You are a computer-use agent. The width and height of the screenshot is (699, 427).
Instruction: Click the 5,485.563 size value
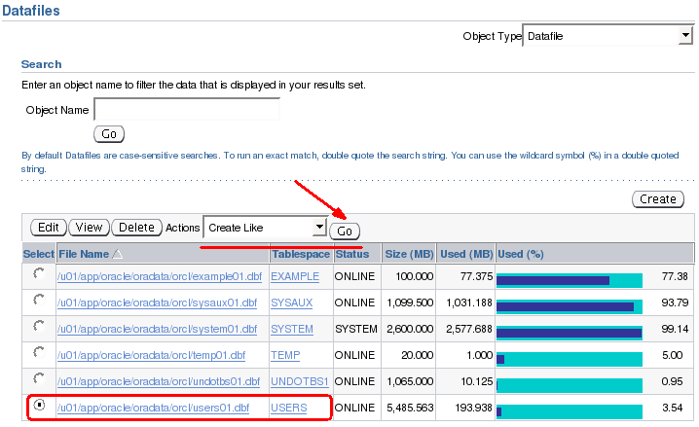tap(410, 408)
